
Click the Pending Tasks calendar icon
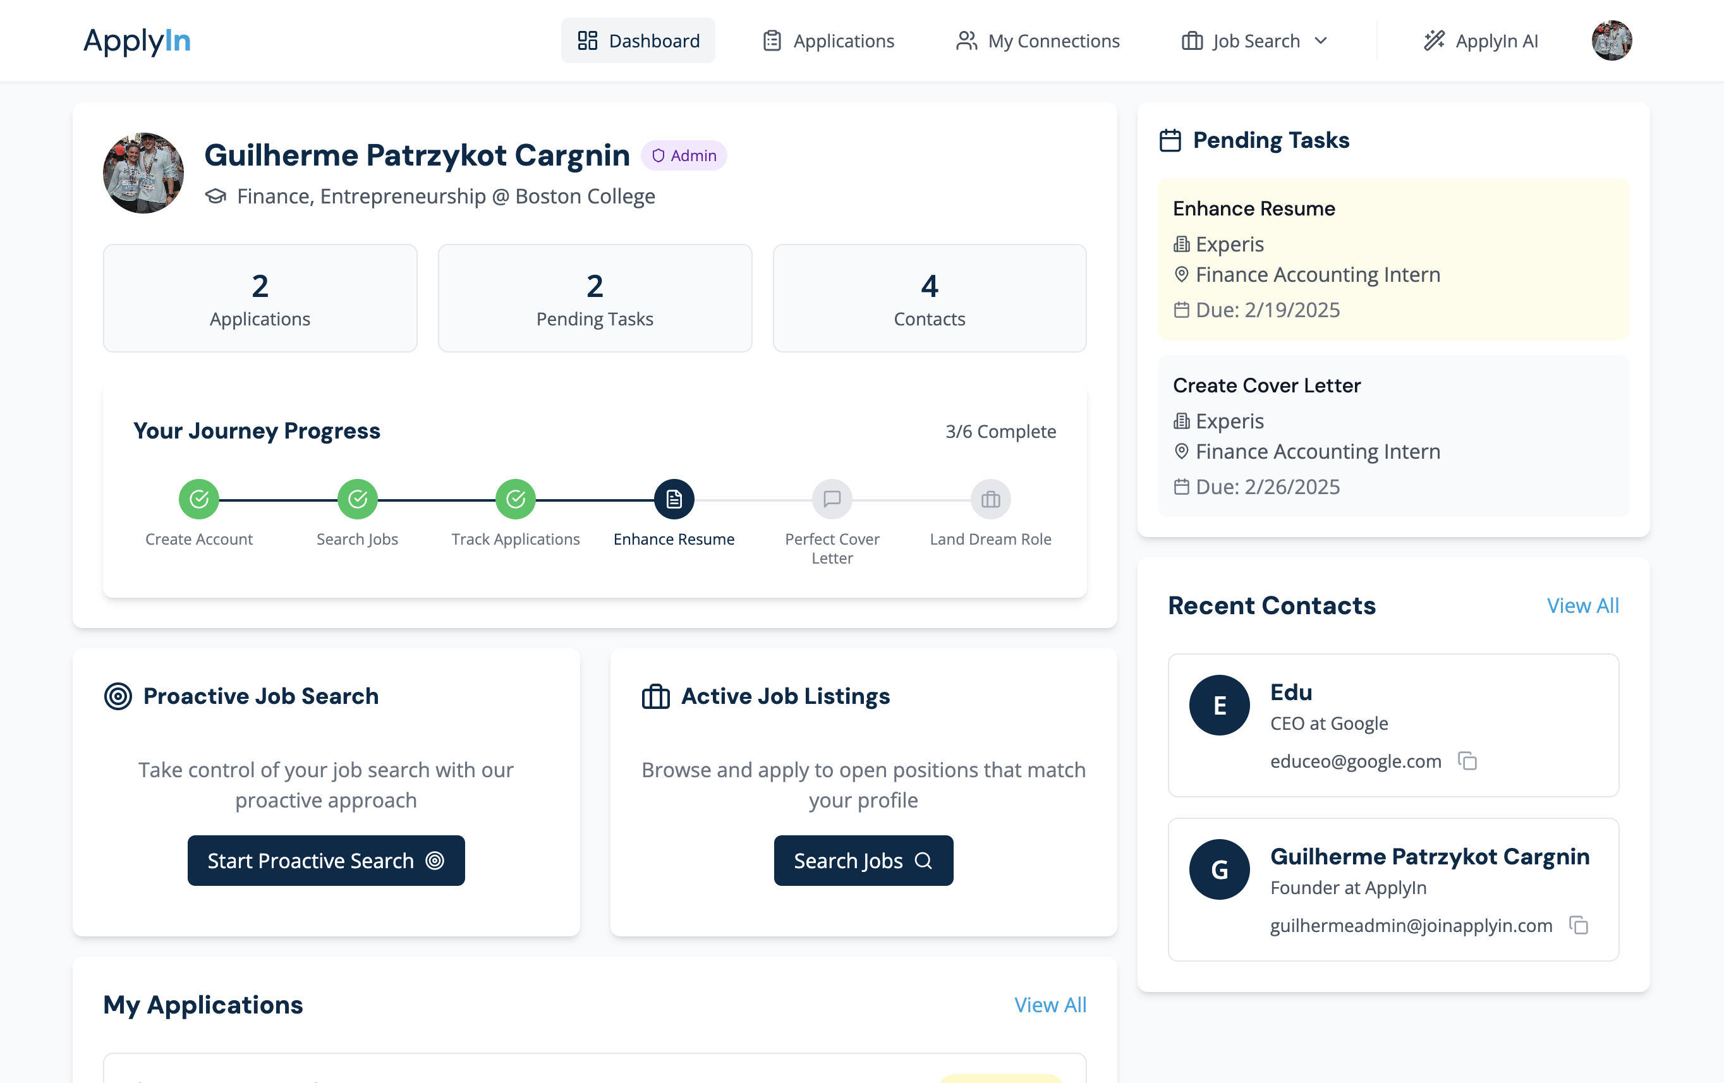[1170, 140]
